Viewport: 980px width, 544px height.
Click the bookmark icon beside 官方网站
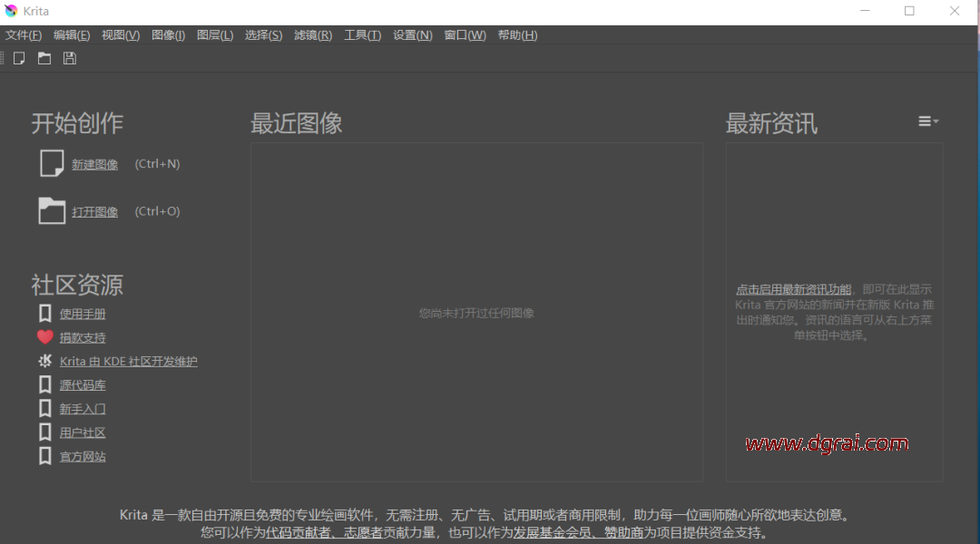[44, 456]
